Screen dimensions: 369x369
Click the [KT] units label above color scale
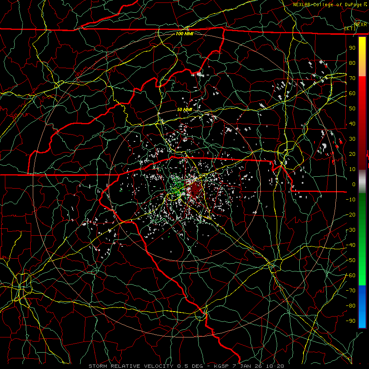(350, 28)
